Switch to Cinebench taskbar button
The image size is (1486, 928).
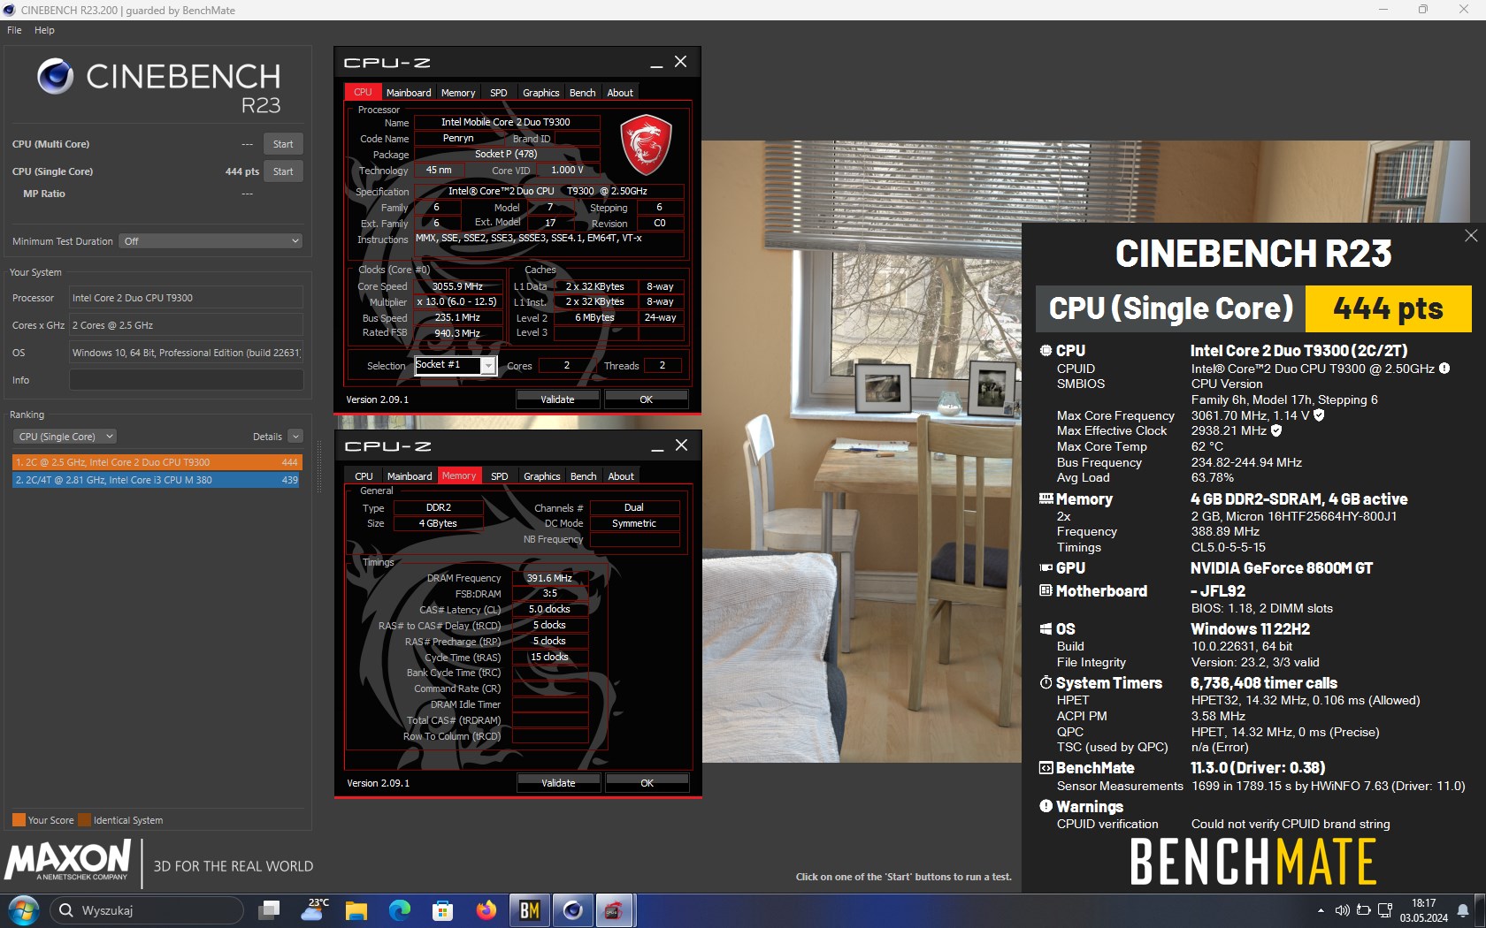click(572, 910)
